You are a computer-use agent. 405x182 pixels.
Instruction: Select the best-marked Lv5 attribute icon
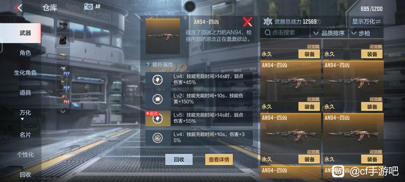(x=158, y=119)
